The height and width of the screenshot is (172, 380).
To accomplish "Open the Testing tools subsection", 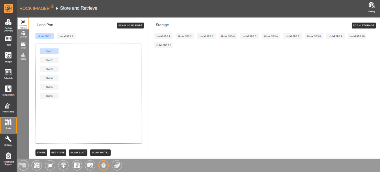I will click(23, 56).
